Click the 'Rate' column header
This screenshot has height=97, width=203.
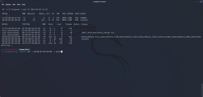pos(51,24)
